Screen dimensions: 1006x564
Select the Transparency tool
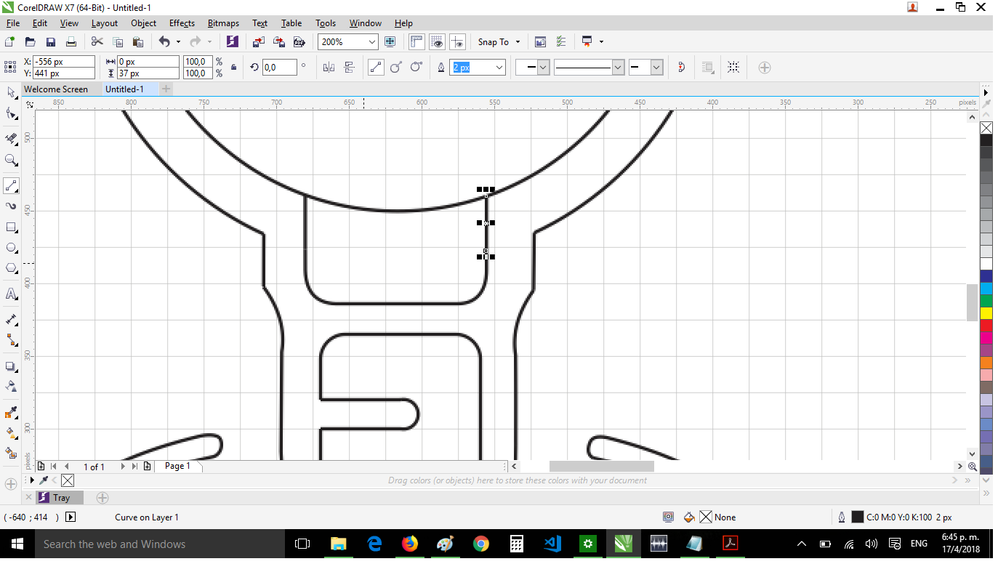(11, 386)
